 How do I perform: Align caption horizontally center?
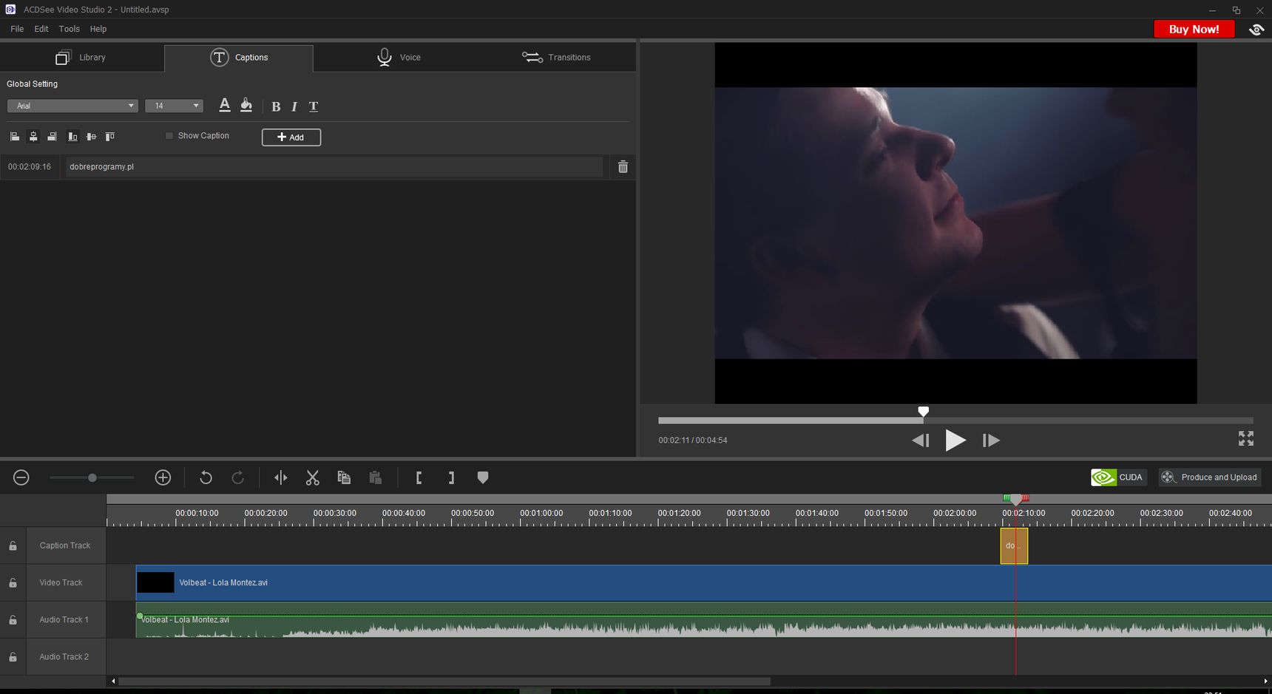[33, 137]
